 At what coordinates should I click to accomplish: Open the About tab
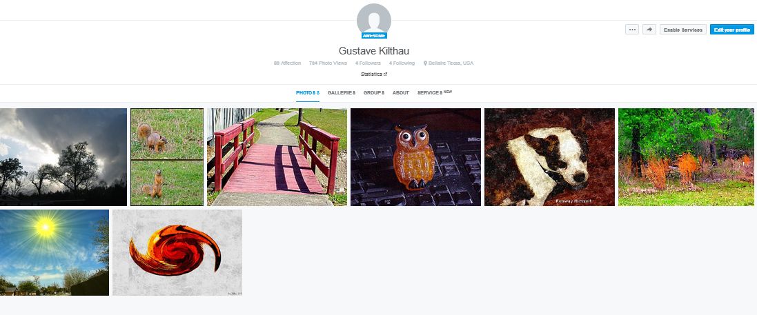[401, 92]
